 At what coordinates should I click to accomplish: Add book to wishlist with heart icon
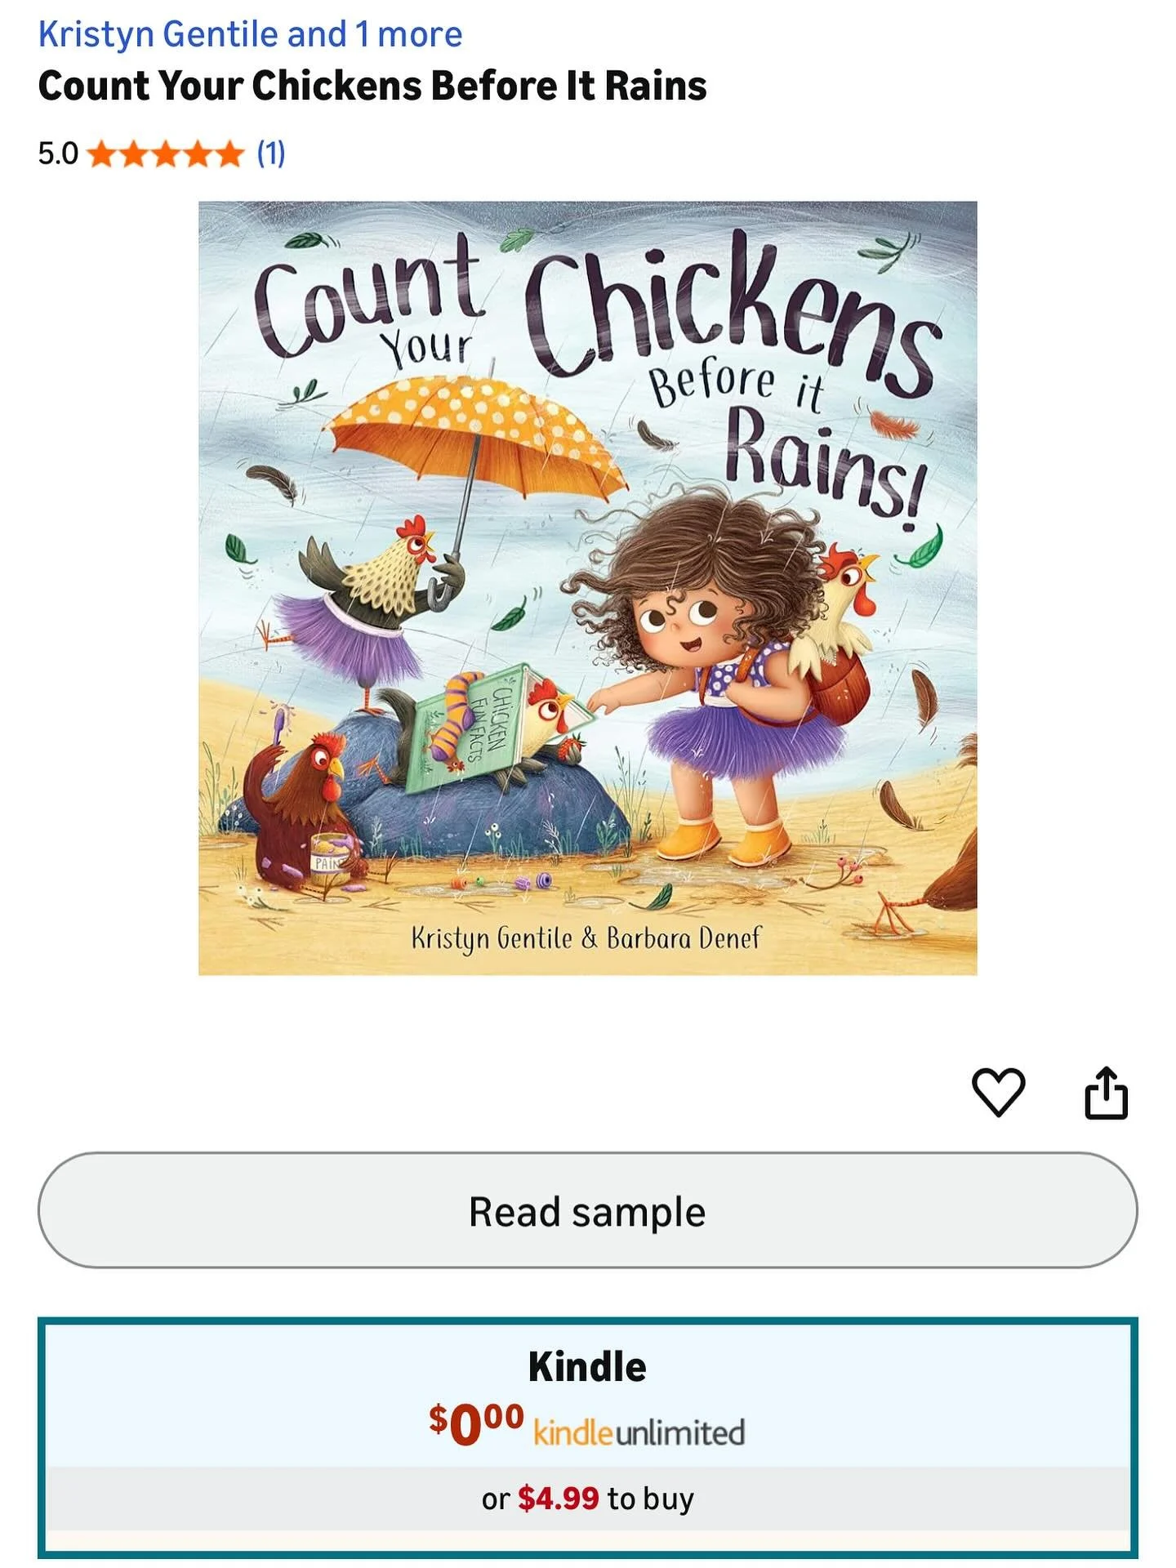point(998,1092)
